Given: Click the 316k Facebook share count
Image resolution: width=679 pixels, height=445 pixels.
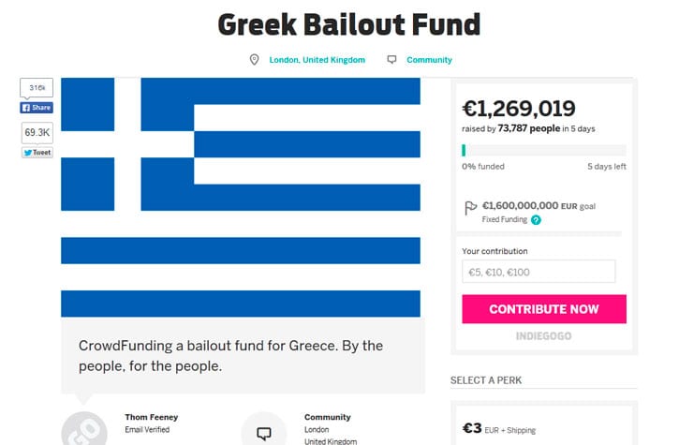Looking at the screenshot, I should (37, 88).
